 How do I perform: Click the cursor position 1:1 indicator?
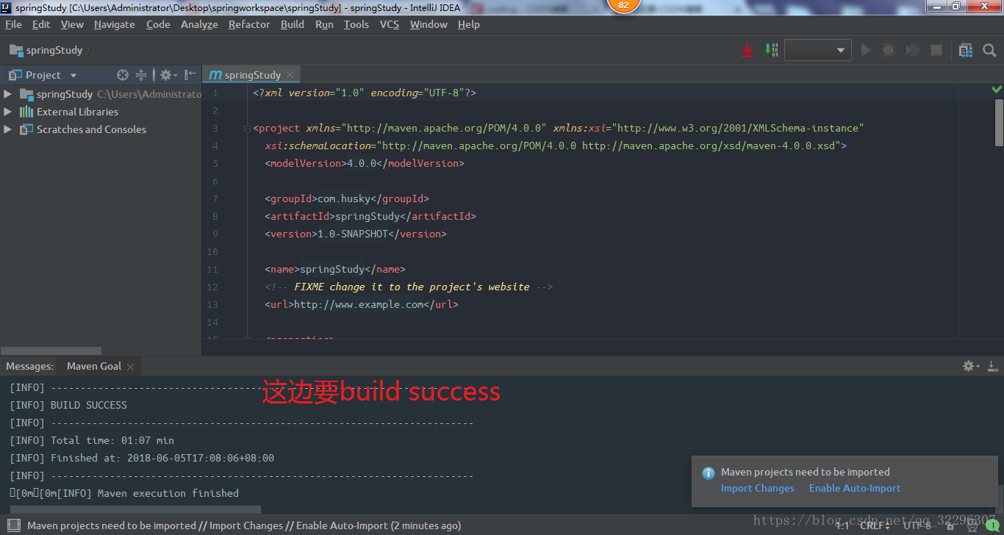[x=842, y=525]
